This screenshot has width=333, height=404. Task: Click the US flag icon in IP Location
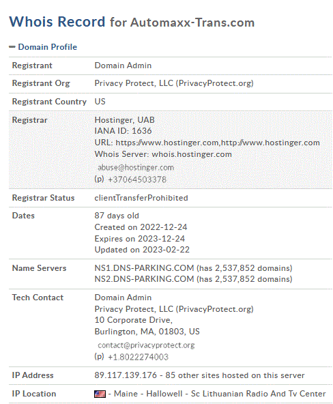tap(100, 394)
